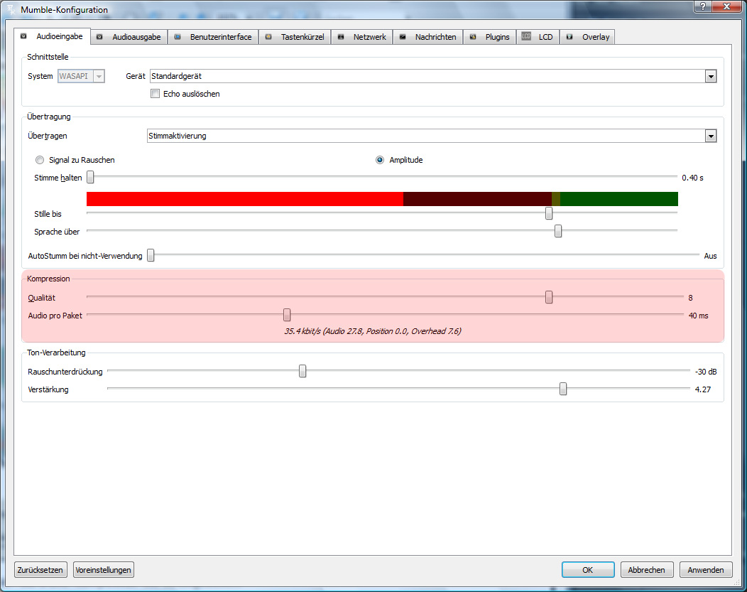
Task: Click the Verstärkung value '4.27'
Action: [x=703, y=389]
